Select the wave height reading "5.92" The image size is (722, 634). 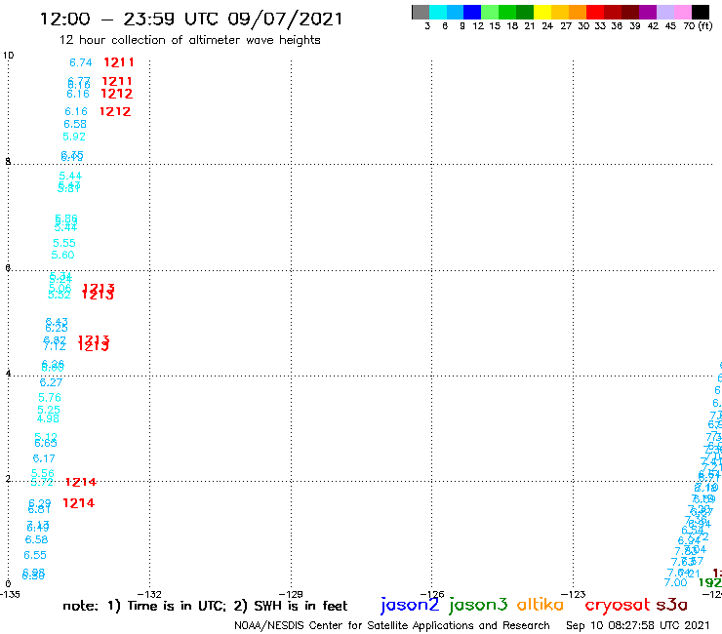(x=74, y=137)
